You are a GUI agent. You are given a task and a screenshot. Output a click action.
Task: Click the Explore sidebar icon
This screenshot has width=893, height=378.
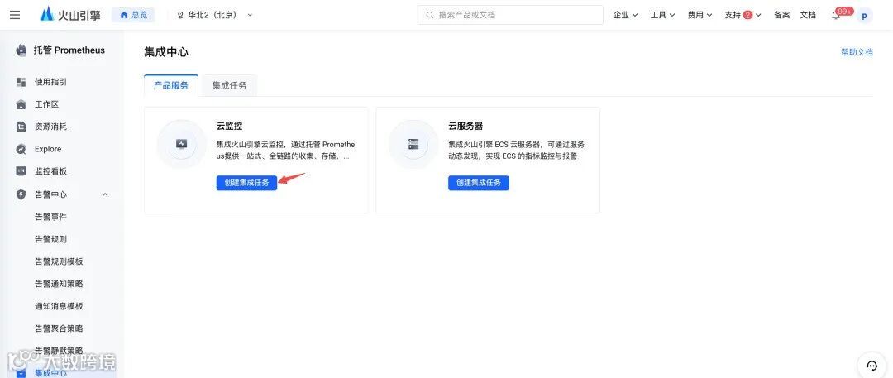click(21, 149)
